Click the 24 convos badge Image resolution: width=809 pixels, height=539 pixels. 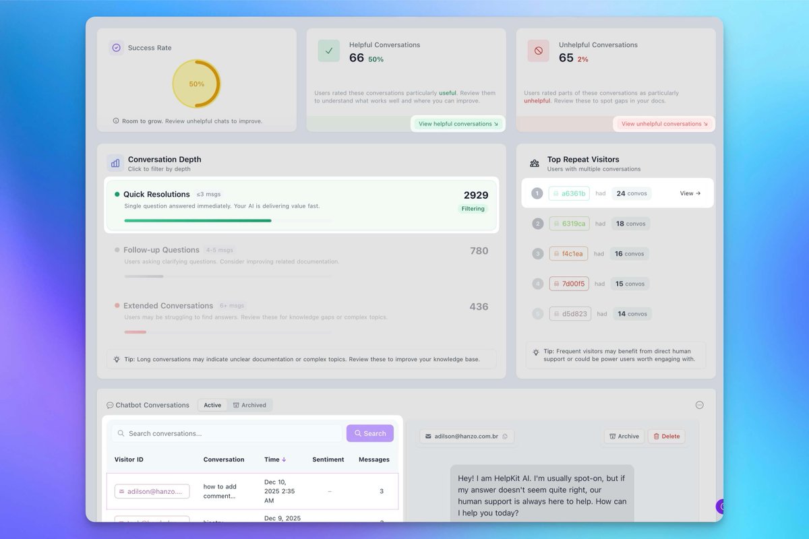(631, 193)
